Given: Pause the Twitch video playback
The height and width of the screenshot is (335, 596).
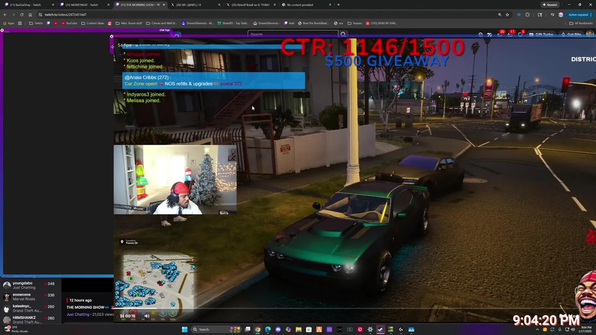Looking at the screenshot, I should (x=122, y=316).
